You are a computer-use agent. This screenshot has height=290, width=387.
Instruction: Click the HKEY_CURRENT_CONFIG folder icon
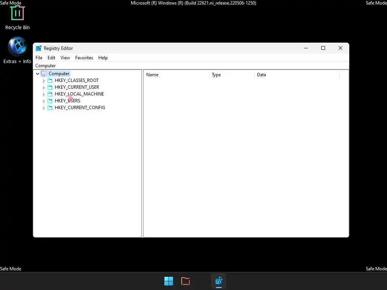pos(50,108)
